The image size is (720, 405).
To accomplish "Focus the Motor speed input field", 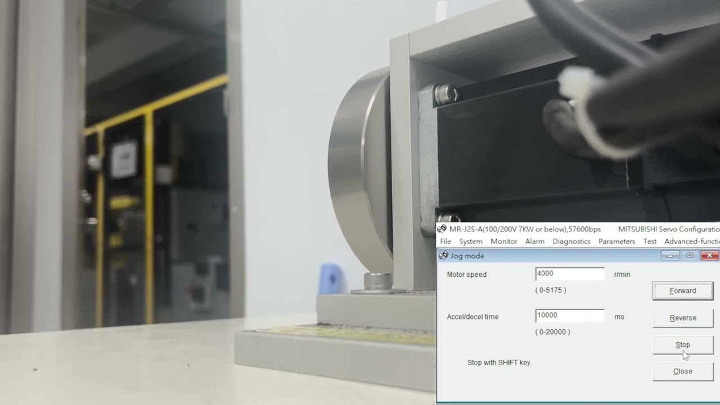I will pyautogui.click(x=570, y=274).
